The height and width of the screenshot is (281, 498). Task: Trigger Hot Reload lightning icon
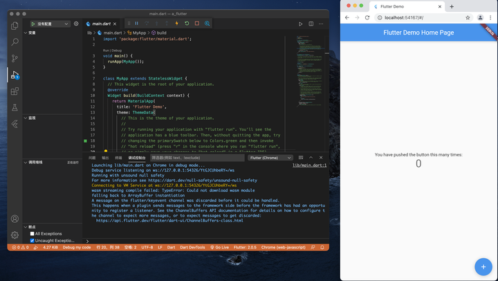177,24
